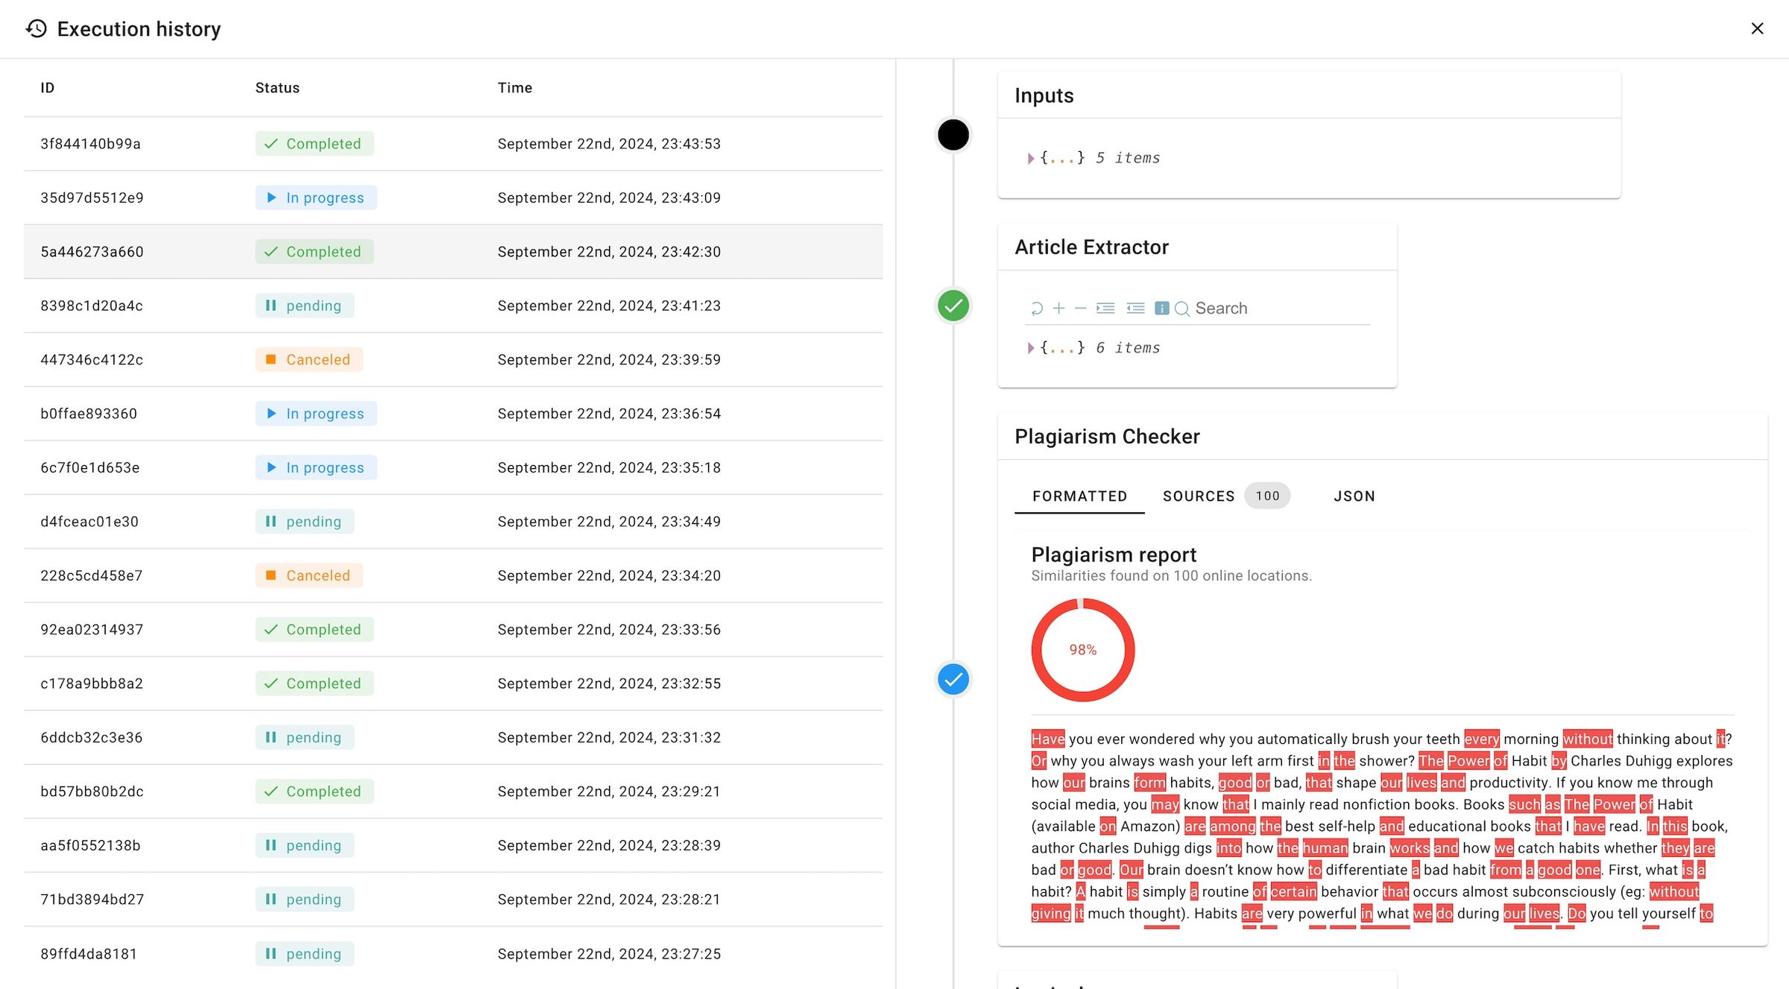
Task: Expand the 5 items under Inputs
Action: [x=1029, y=157]
